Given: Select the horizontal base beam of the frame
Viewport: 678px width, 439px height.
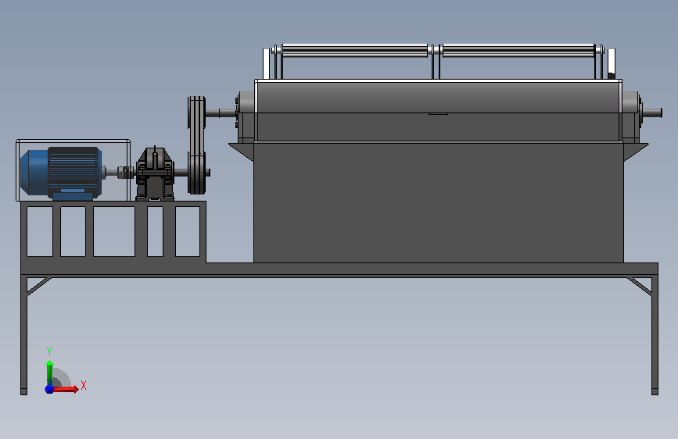Looking at the screenshot, I should tap(339, 269).
